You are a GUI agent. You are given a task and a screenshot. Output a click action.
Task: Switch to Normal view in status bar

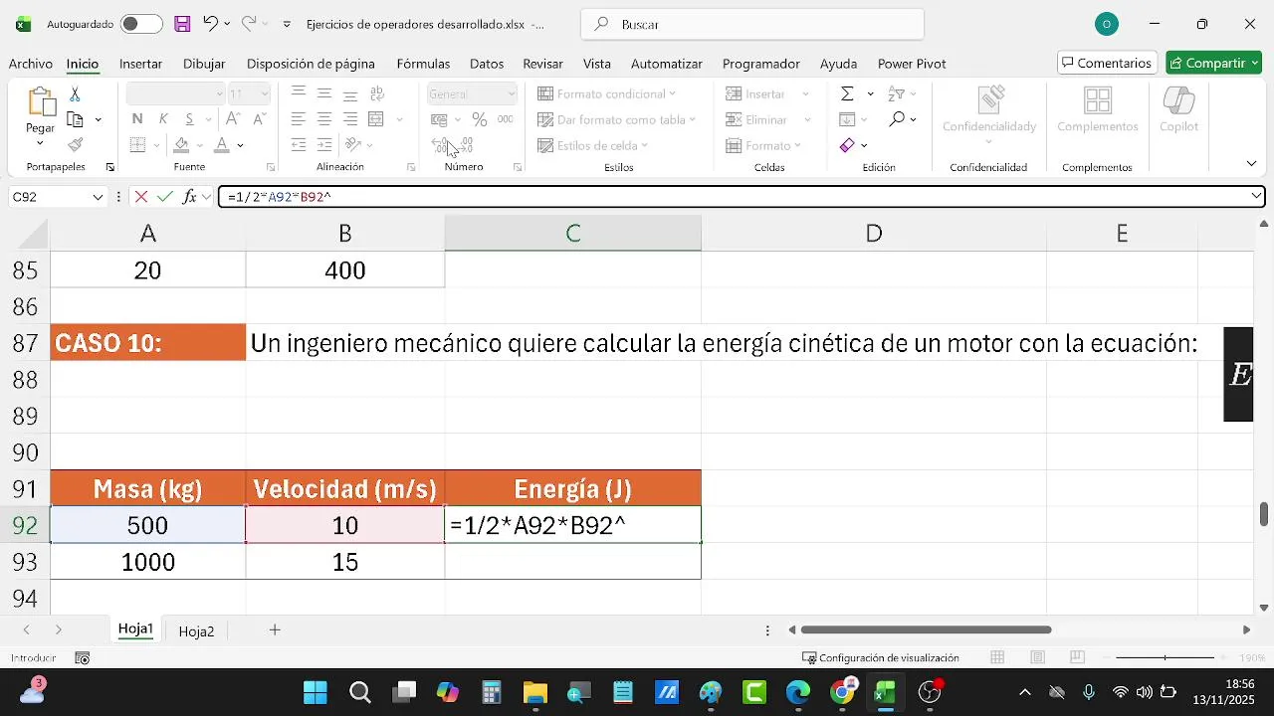click(997, 657)
